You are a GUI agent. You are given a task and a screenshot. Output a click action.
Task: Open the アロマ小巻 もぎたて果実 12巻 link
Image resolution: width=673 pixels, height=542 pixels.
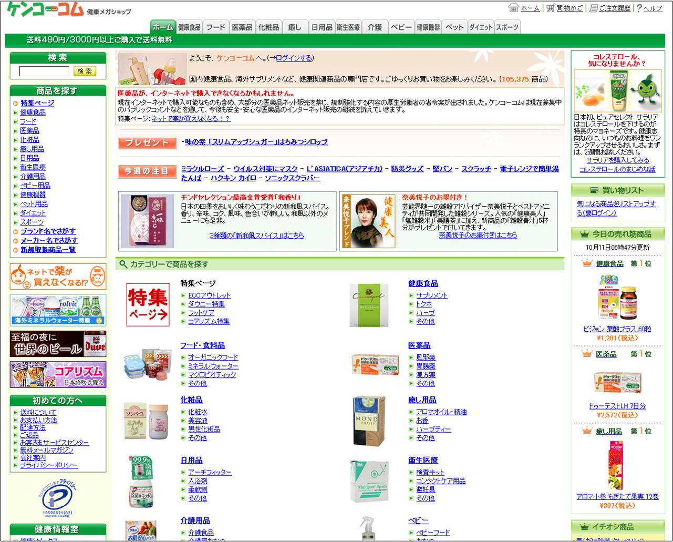pyautogui.click(x=617, y=496)
